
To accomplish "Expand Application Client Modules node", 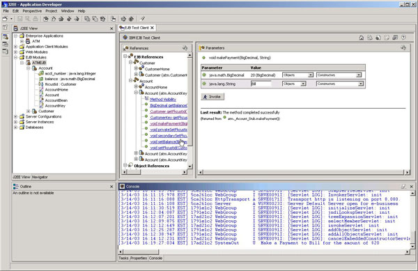I will coord(15,47).
